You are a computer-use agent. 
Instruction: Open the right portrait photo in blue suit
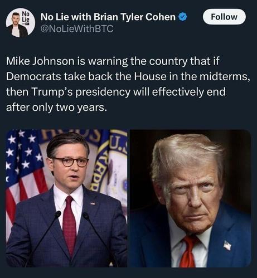[x=191, y=198]
